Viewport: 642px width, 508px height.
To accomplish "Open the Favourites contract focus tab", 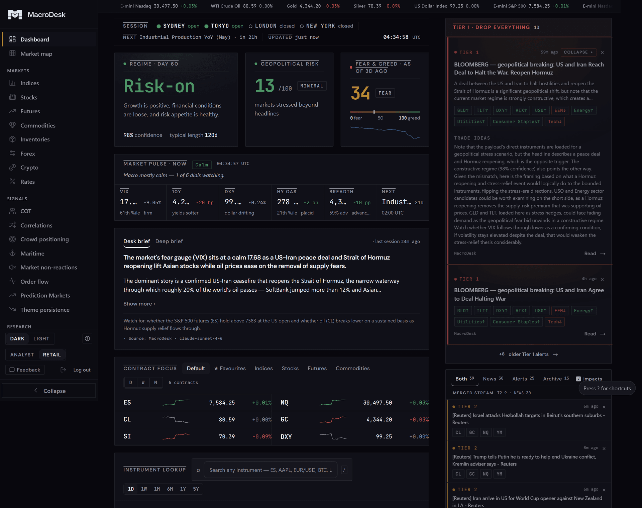I will [x=230, y=368].
